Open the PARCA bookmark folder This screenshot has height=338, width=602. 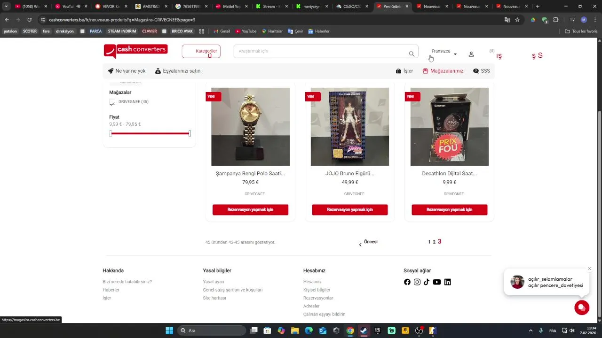tap(95, 31)
